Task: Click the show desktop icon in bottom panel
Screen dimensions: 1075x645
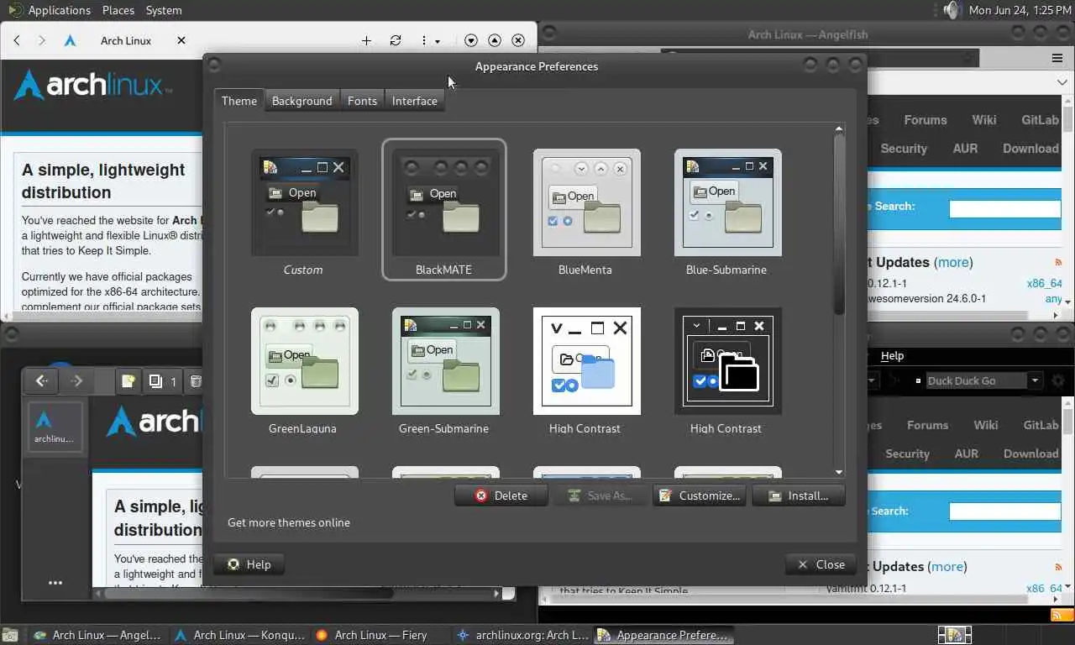Action: [12, 636]
